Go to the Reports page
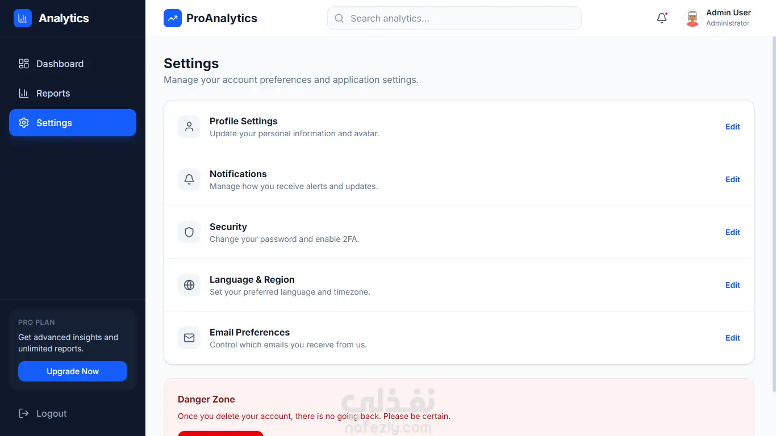This screenshot has width=776, height=436. click(53, 93)
